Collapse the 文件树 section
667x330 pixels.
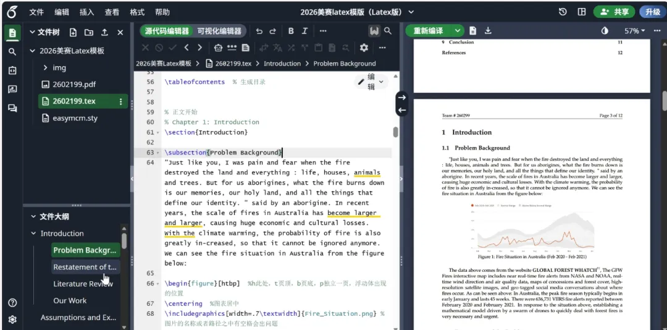tap(31, 32)
